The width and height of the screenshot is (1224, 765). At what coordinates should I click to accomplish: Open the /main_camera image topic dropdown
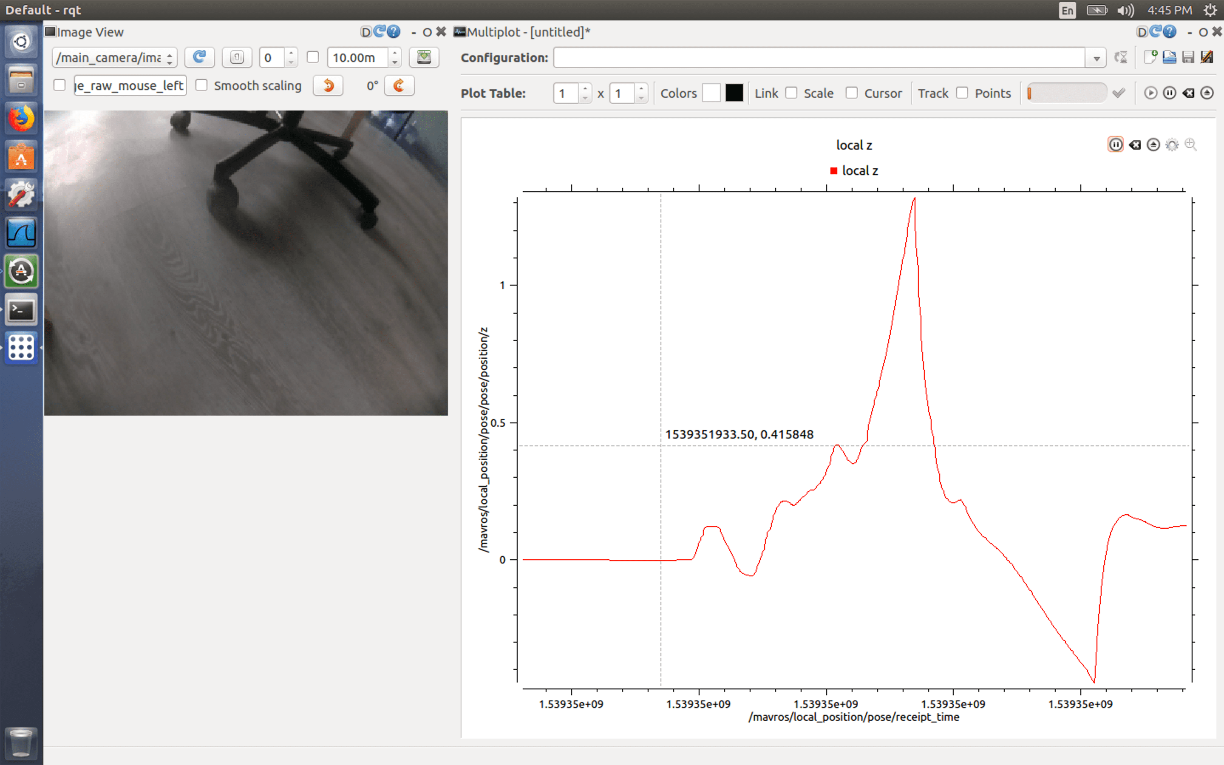click(x=115, y=58)
